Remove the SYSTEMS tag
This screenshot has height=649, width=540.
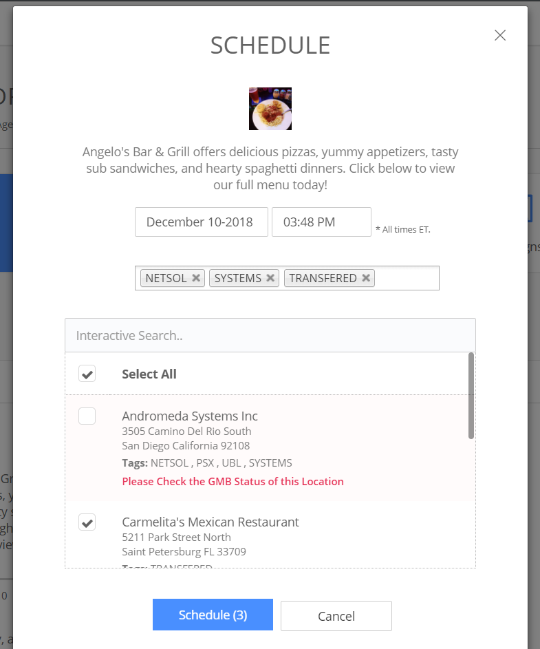(x=270, y=278)
